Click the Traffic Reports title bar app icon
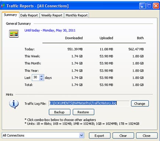Viewport: 160px width, 141px height. point(3,6)
